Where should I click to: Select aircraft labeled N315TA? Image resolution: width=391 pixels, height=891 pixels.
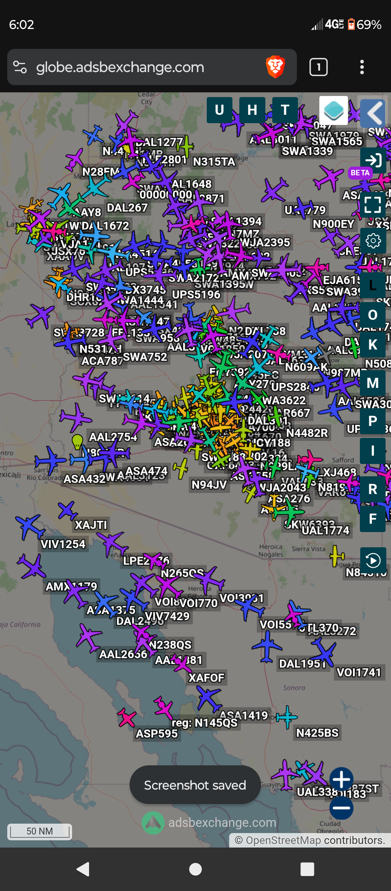pyautogui.click(x=186, y=146)
